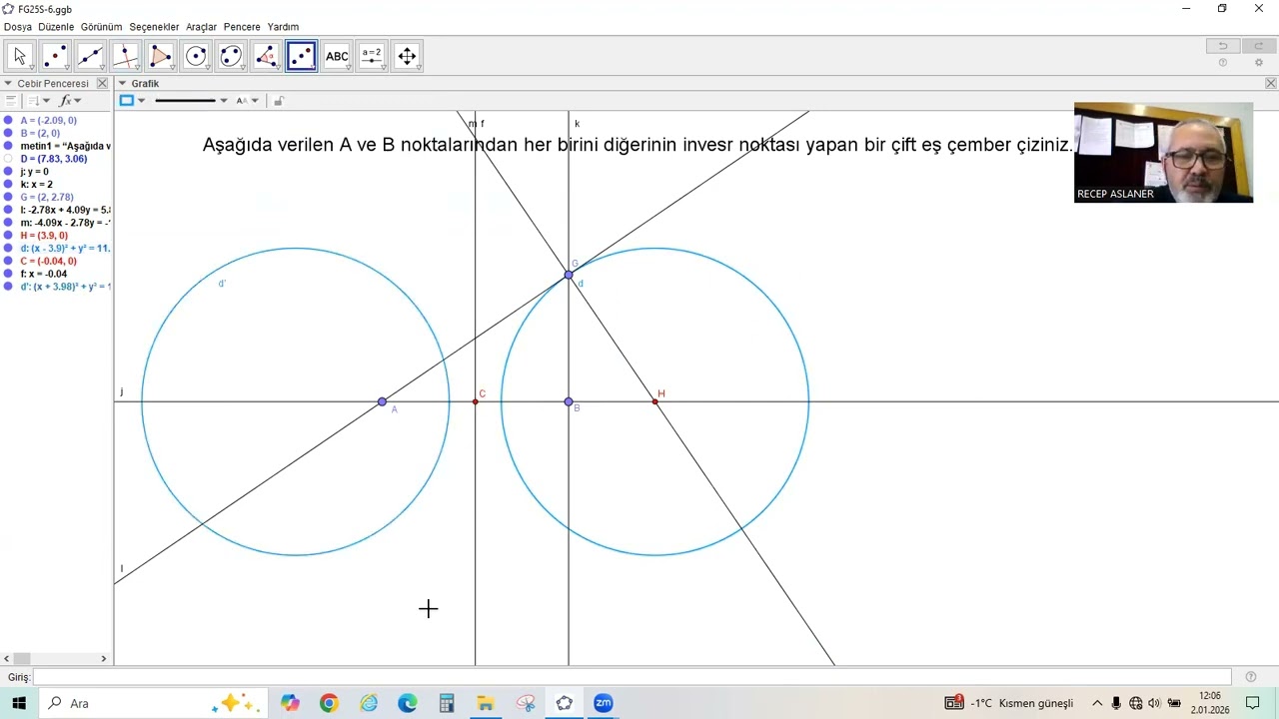Collapse Grafik style bar triangle

[122, 84]
